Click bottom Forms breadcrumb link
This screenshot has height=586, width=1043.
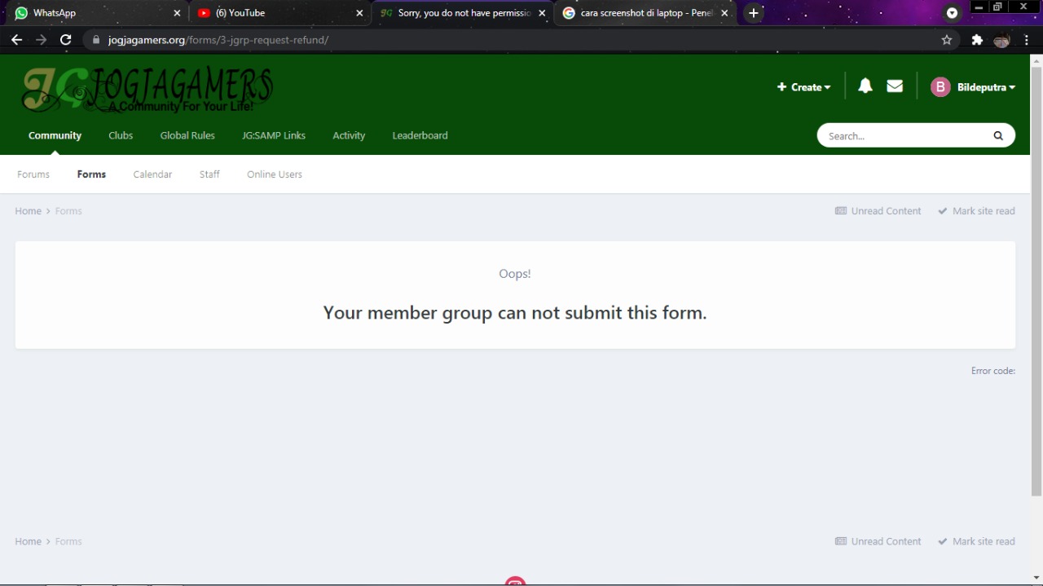(68, 541)
